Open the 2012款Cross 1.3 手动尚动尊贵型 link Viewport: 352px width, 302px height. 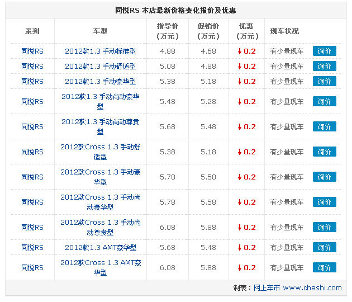[x=101, y=227]
